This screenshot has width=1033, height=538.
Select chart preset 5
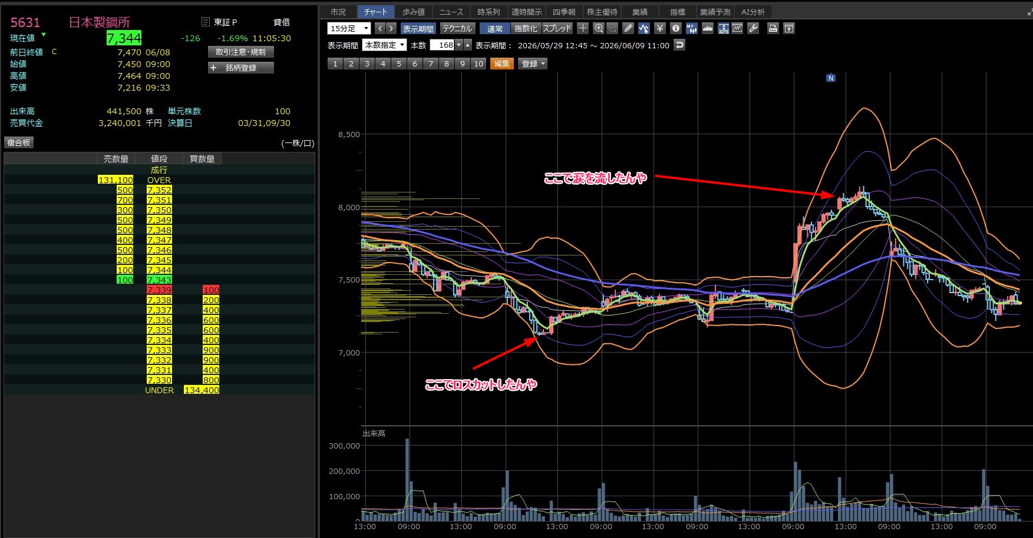point(399,64)
